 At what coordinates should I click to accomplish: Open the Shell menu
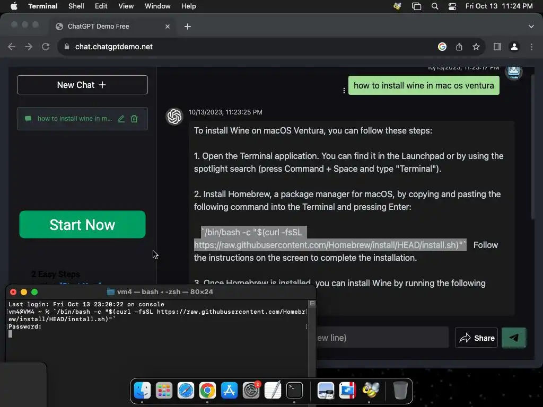pos(76,6)
